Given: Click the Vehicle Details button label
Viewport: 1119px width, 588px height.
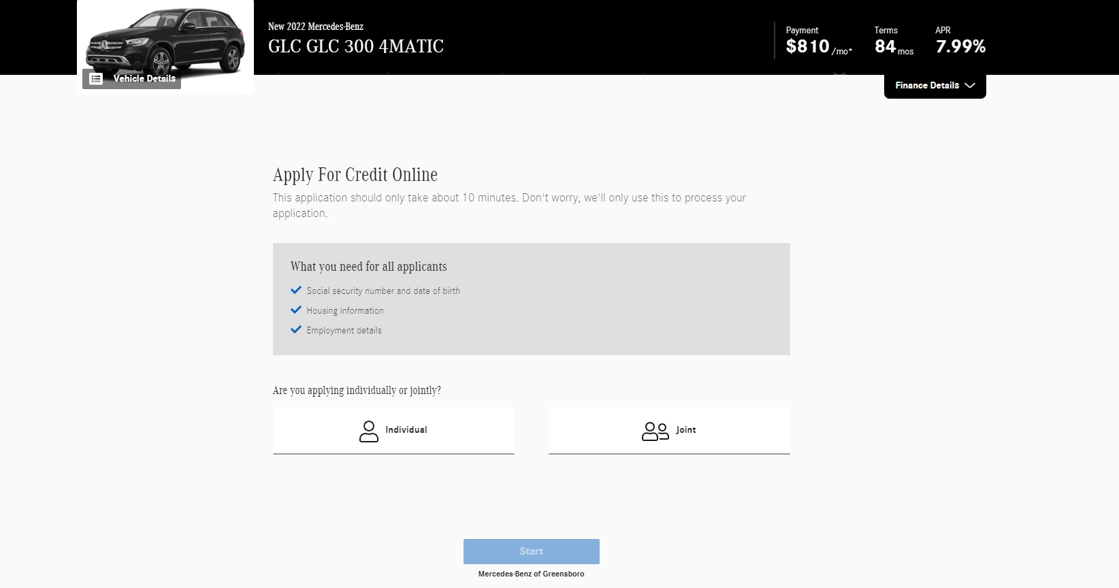Looking at the screenshot, I should pyautogui.click(x=144, y=78).
